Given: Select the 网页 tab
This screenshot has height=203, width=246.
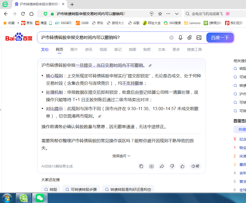Looking at the screenshot, I should click(x=59, y=49).
